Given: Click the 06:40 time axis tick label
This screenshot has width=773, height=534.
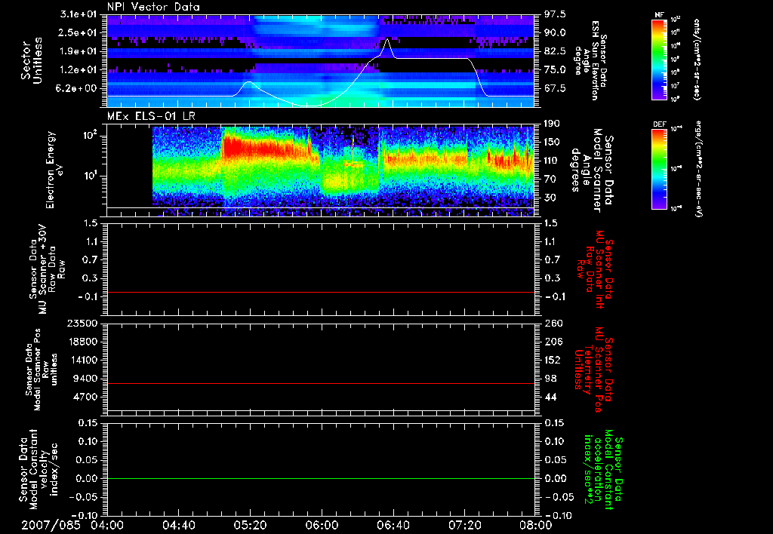Looking at the screenshot, I should pos(393,525).
